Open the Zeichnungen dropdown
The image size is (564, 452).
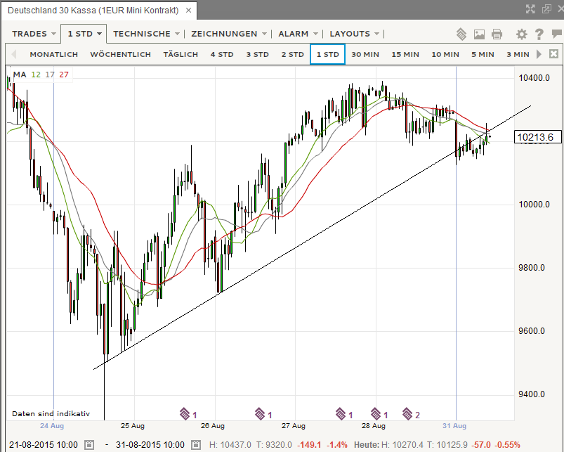pos(229,34)
